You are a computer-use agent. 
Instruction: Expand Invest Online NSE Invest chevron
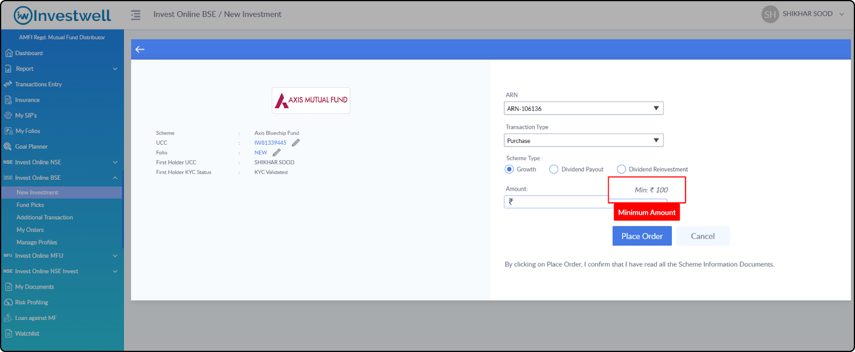click(x=115, y=271)
